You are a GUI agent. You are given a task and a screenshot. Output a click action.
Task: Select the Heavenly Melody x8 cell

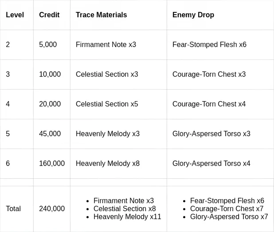click(107, 164)
